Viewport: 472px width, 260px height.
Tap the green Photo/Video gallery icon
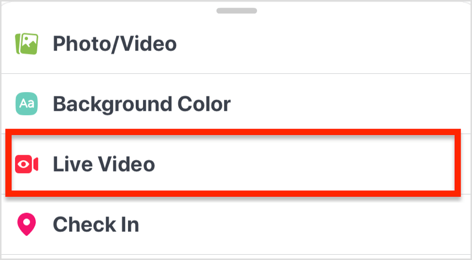(27, 44)
